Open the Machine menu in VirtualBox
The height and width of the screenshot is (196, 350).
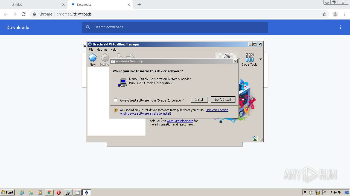(102, 50)
